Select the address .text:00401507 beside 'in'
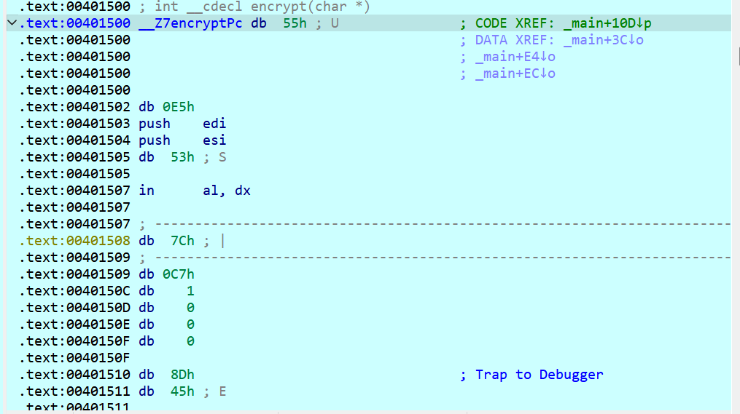Screen dimensions: 740x414 [74, 191]
